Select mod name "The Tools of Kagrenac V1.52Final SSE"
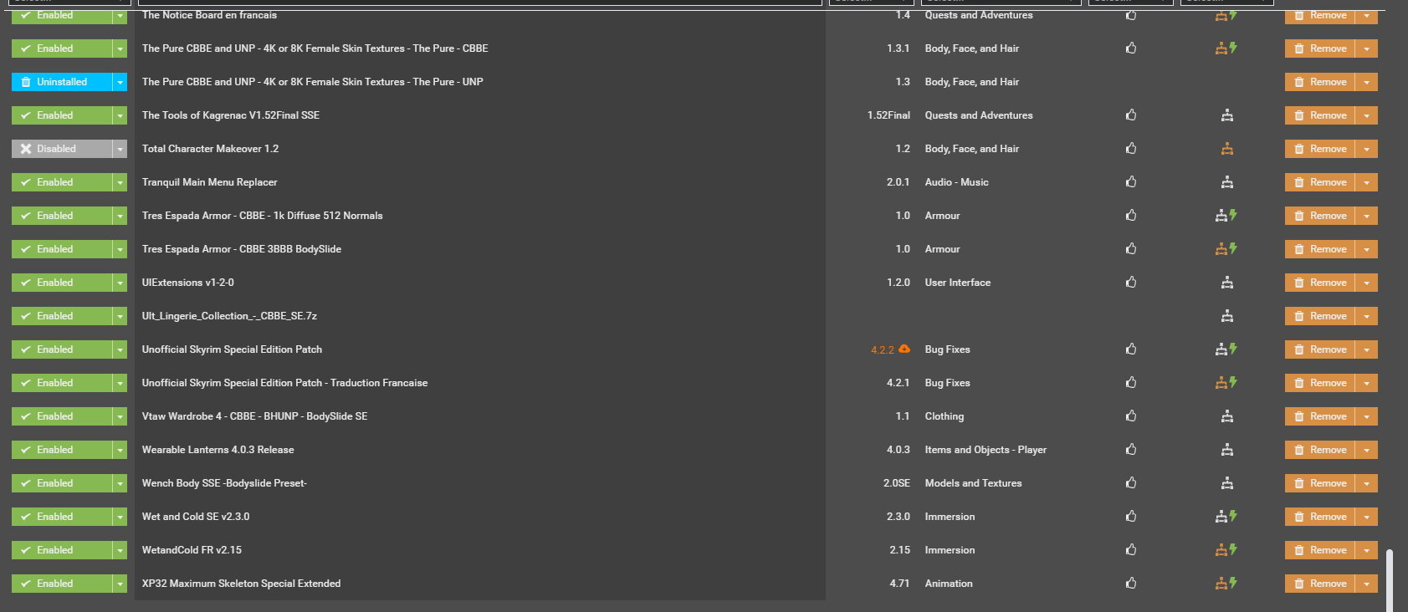Screen dimensions: 1408x612 231,115
